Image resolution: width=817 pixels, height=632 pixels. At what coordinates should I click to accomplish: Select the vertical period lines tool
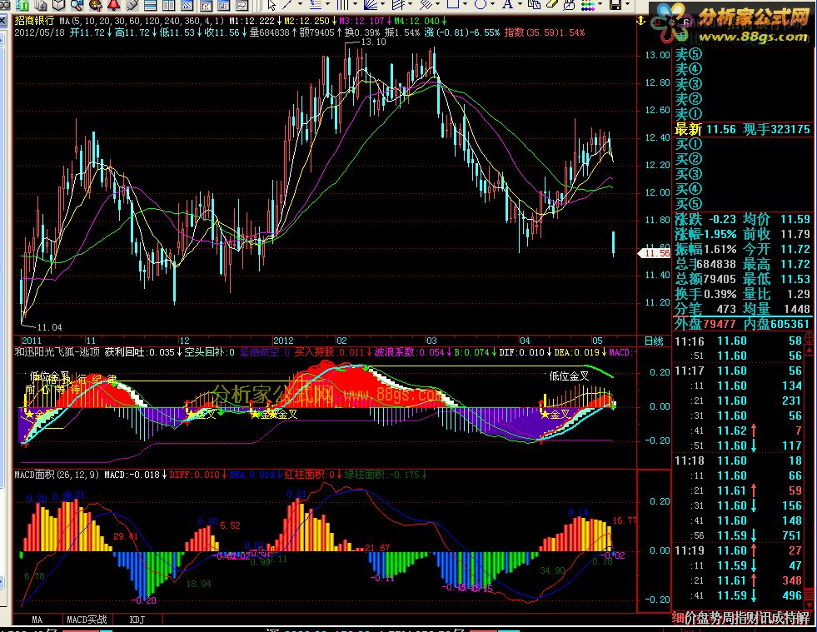point(342,5)
